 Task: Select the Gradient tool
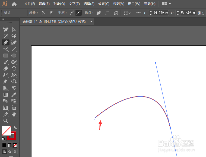(x=5, y=95)
